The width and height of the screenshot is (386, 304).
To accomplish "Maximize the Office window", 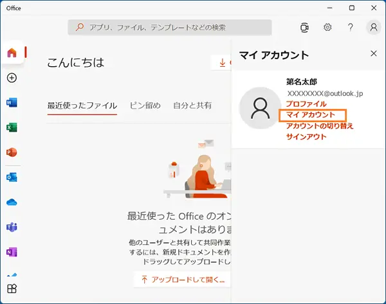I will point(352,8).
